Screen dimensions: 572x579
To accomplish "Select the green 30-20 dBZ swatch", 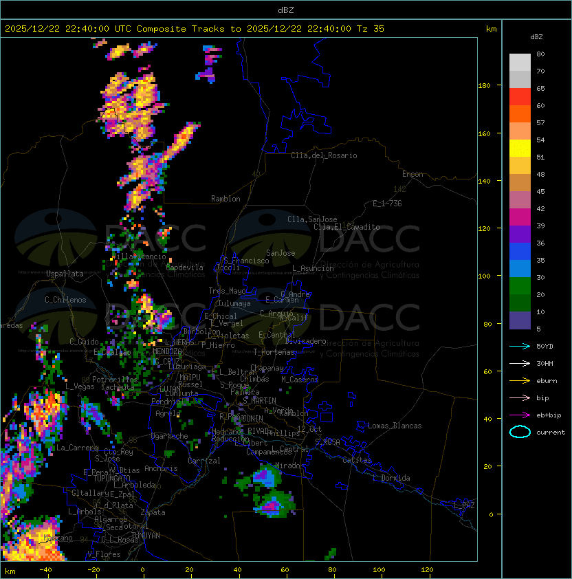I will pyautogui.click(x=520, y=286).
